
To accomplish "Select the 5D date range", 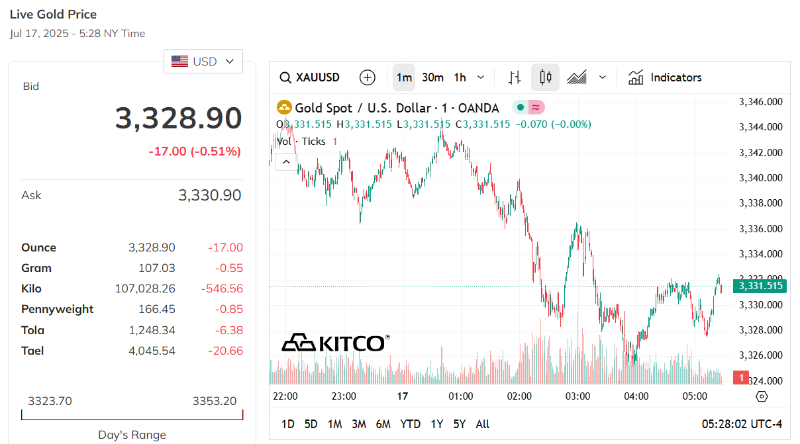I will (311, 424).
